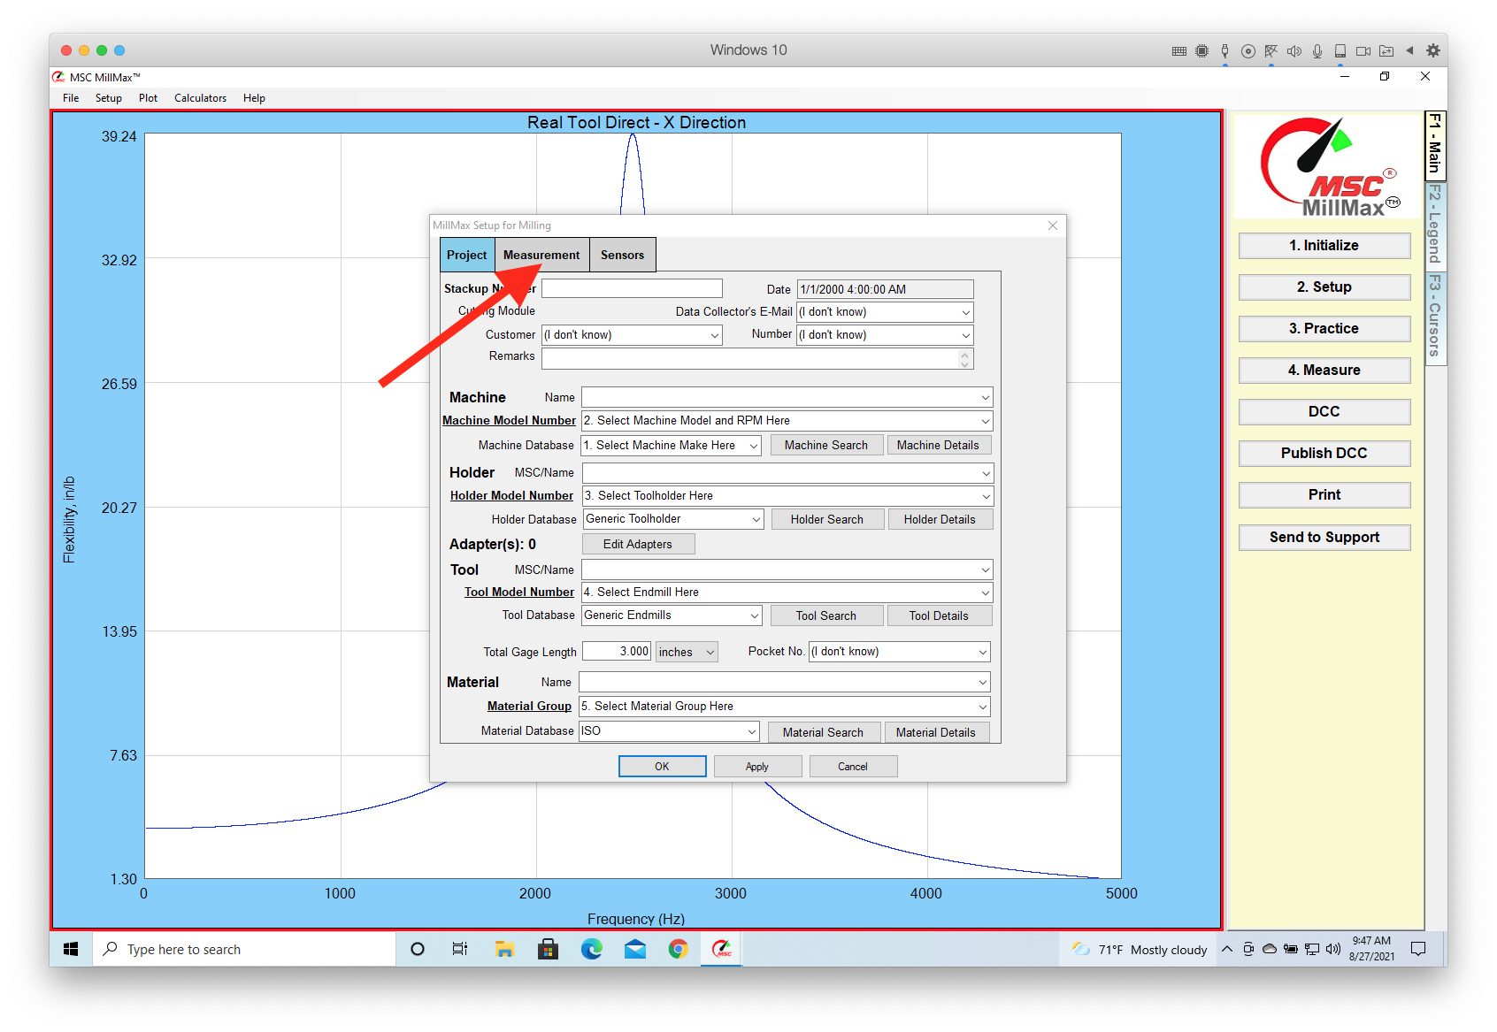Switch to the Measurement tab
The width and height of the screenshot is (1497, 1032).
point(541,255)
